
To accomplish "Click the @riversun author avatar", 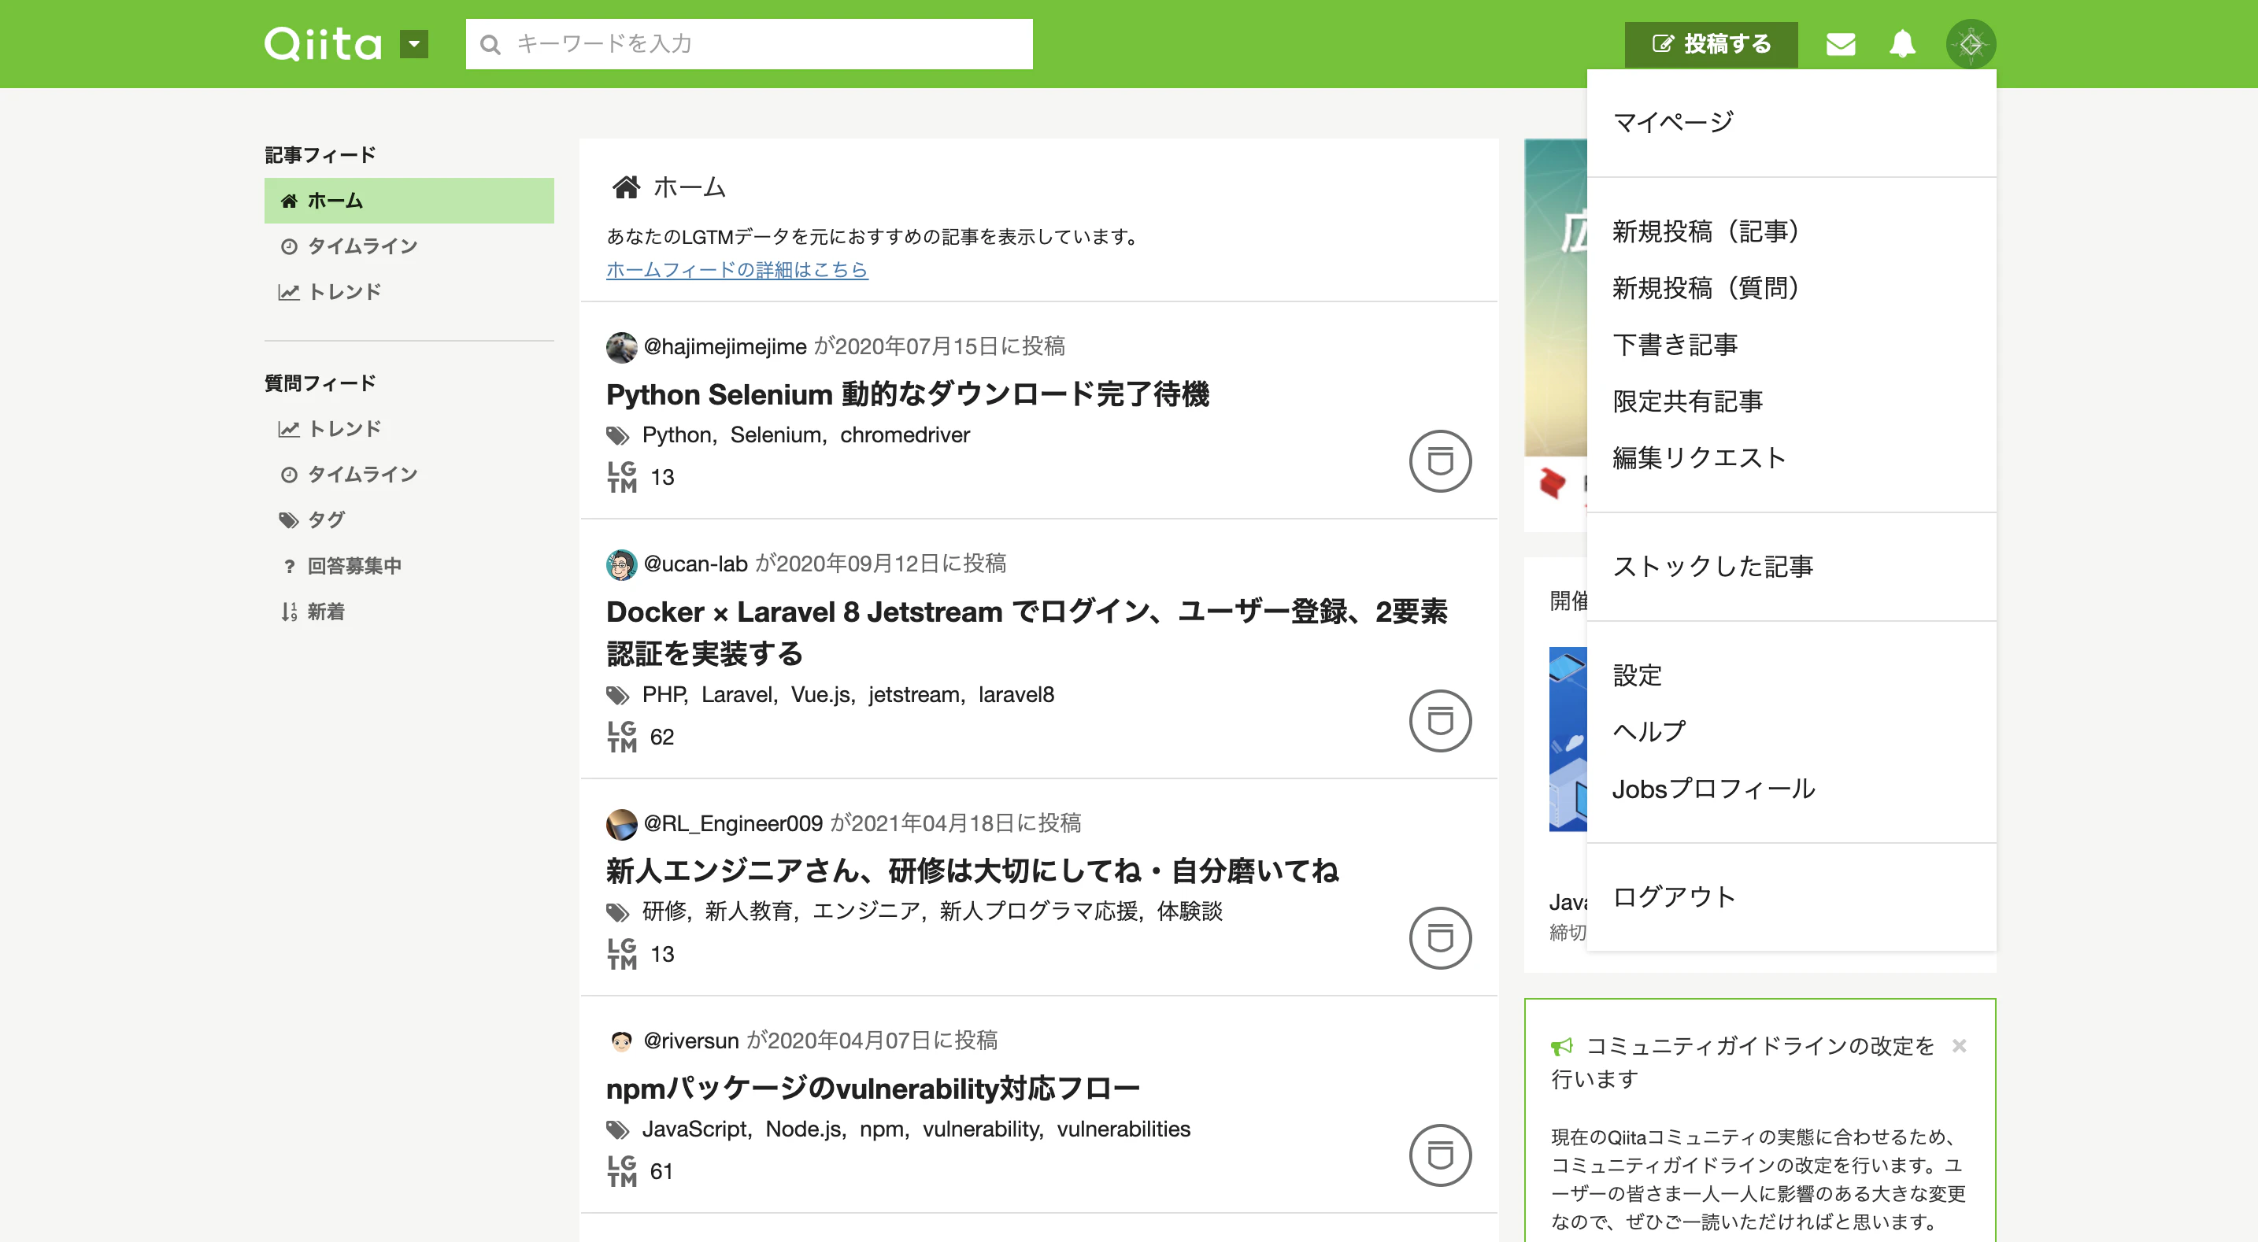I will pyautogui.click(x=621, y=1041).
